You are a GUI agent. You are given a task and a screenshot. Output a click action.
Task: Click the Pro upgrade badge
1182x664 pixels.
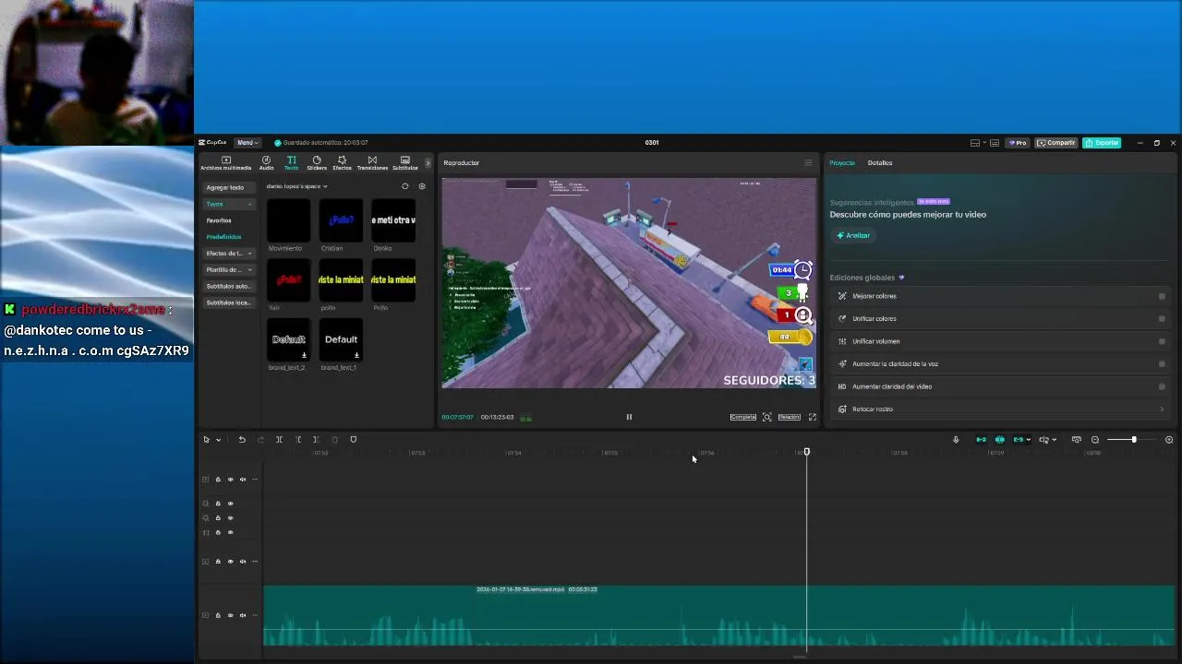[x=1019, y=143]
